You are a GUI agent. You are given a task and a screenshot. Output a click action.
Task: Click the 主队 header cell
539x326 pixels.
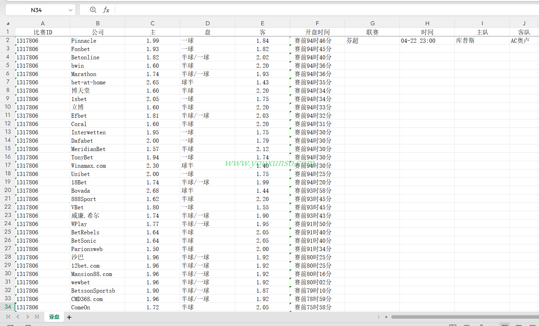[x=482, y=32]
